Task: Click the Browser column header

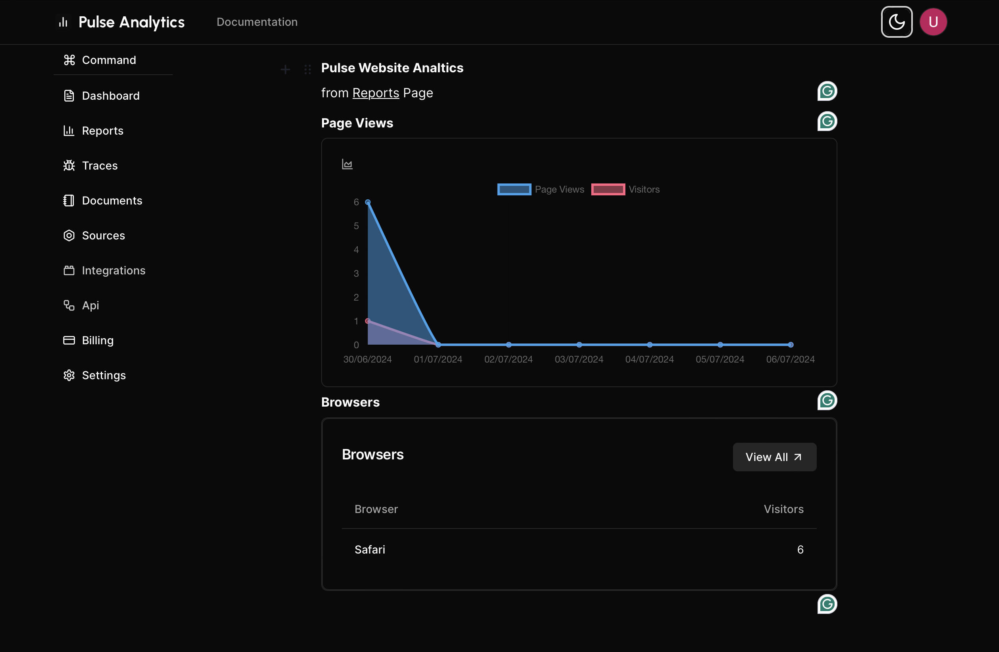Action: 376,509
